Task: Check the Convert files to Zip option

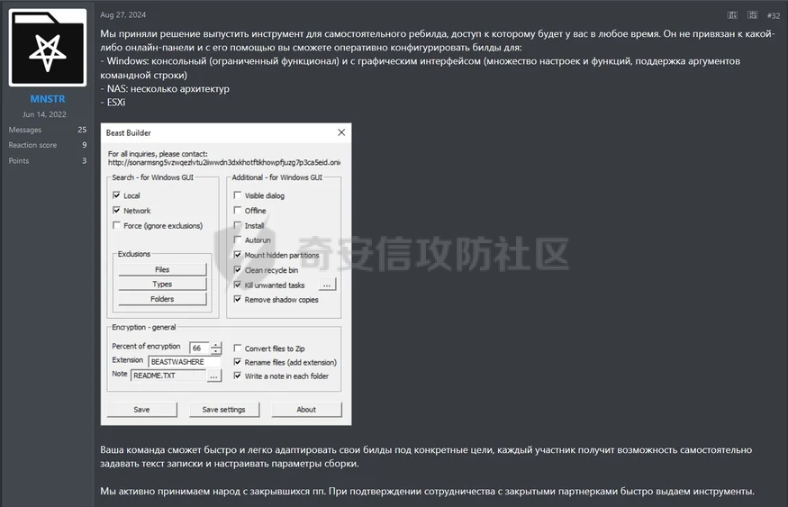Action: point(238,349)
